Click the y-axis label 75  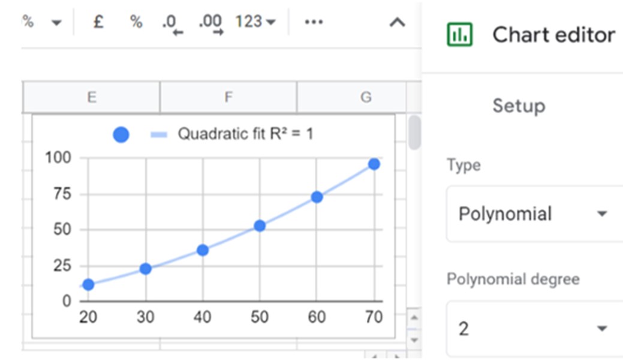click(x=62, y=194)
